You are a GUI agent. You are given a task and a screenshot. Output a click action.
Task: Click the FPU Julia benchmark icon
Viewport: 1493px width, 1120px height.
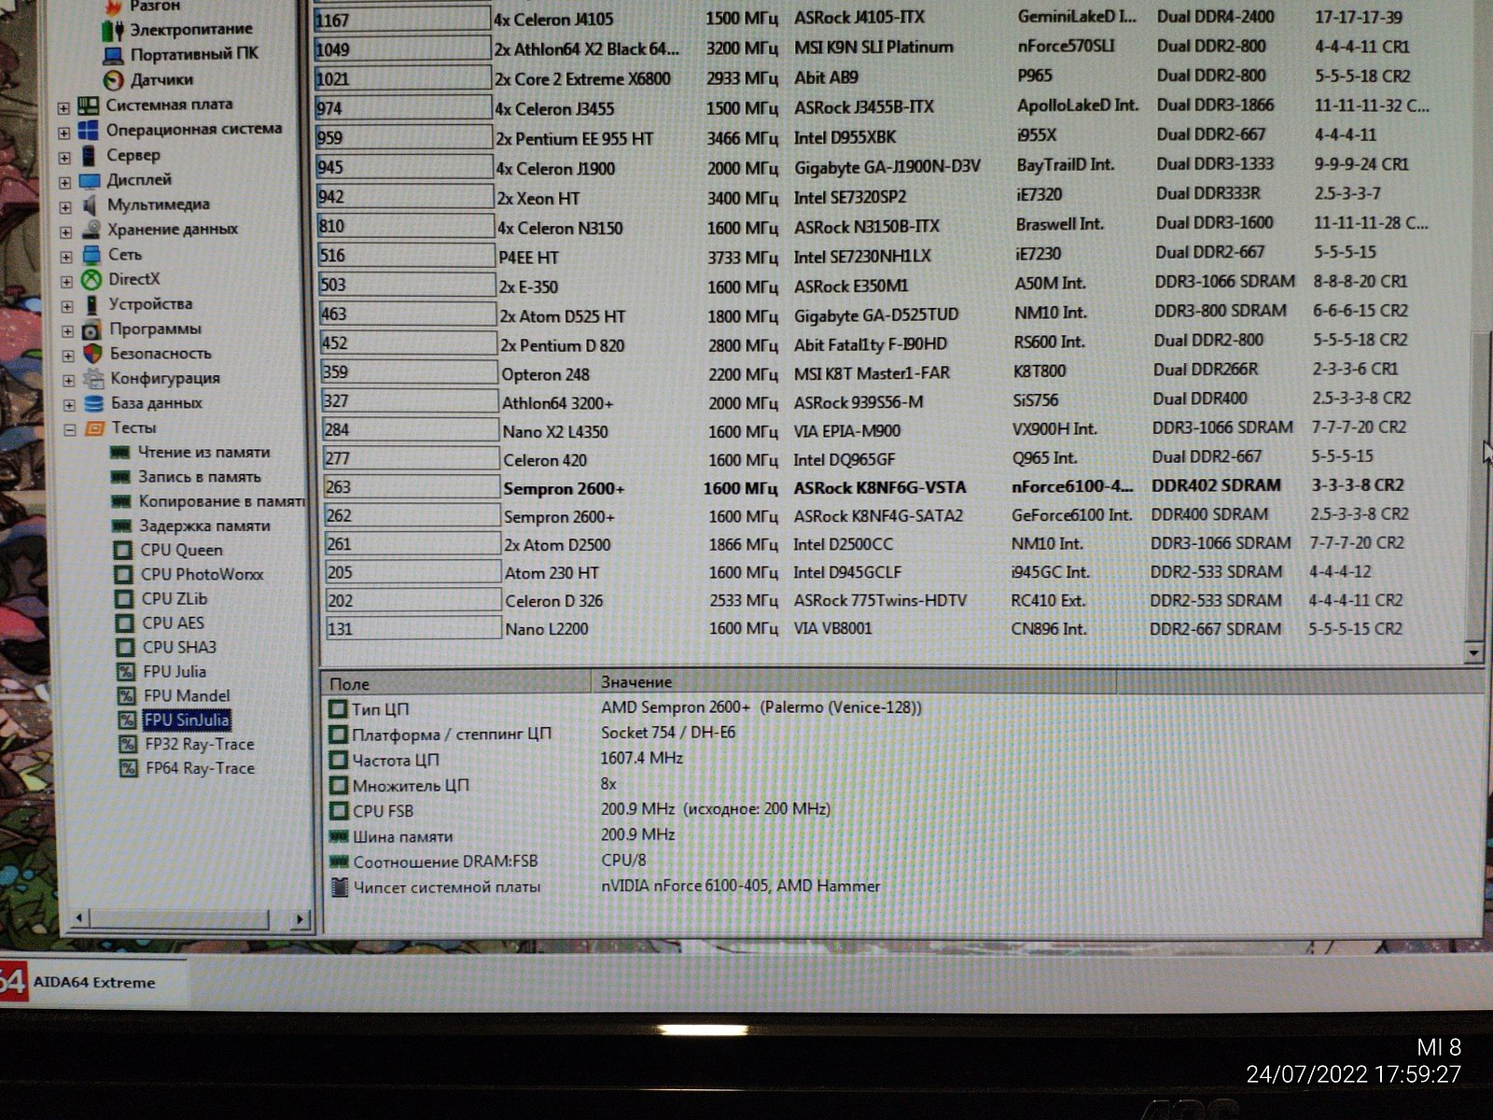pos(126,672)
